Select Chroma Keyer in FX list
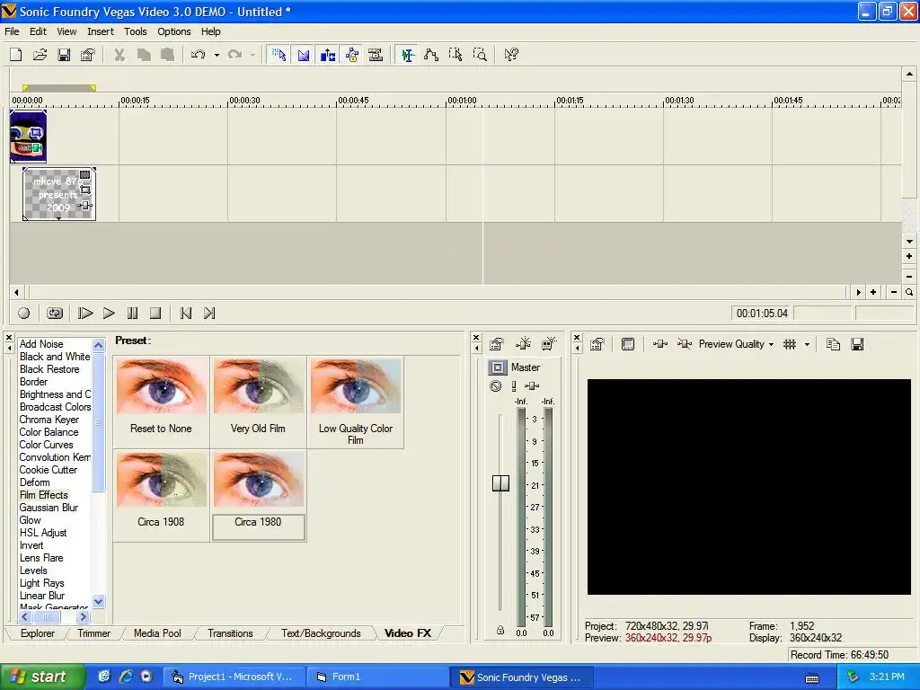The width and height of the screenshot is (920, 690). pyautogui.click(x=49, y=420)
